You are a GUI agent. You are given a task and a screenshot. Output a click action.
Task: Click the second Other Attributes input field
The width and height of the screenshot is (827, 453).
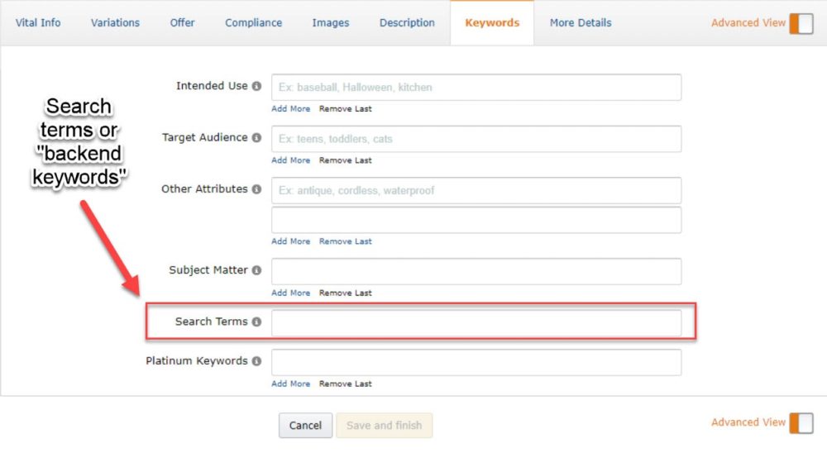click(476, 221)
